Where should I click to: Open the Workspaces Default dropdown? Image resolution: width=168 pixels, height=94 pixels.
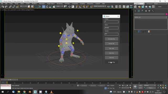(x=160, y=4)
